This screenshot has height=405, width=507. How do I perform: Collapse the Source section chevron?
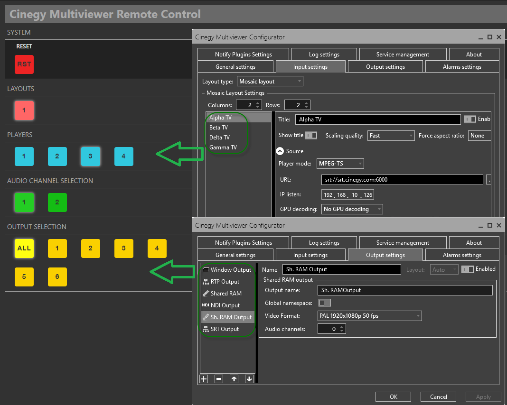(280, 151)
